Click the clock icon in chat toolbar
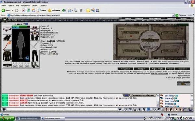The image size is (195, 121). (x=154, y=109)
